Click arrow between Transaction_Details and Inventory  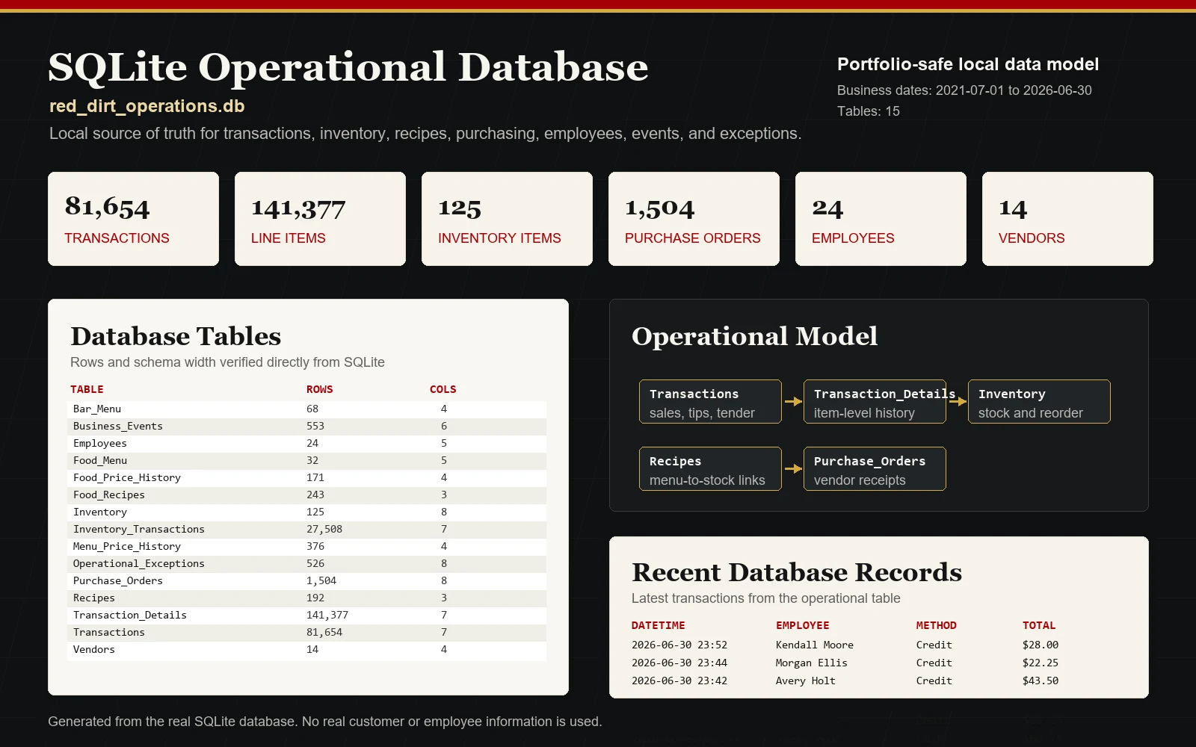[958, 402]
